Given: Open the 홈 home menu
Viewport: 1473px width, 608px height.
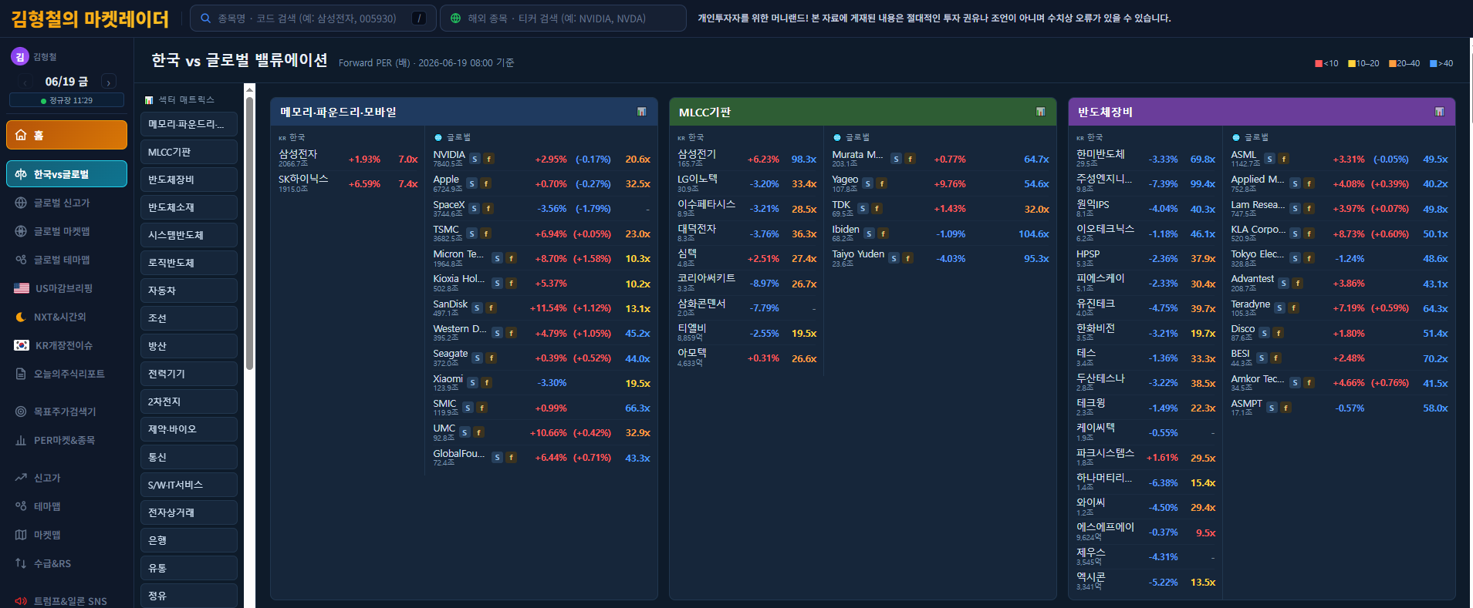Looking at the screenshot, I should pyautogui.click(x=66, y=135).
